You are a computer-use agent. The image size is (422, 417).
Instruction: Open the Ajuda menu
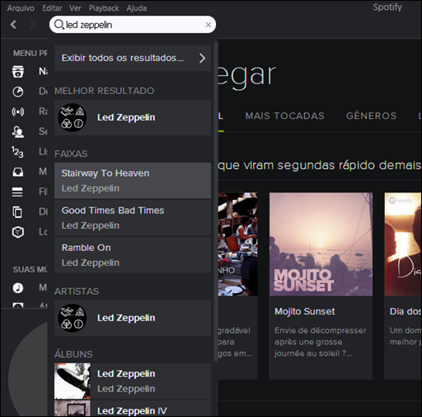pos(136,8)
